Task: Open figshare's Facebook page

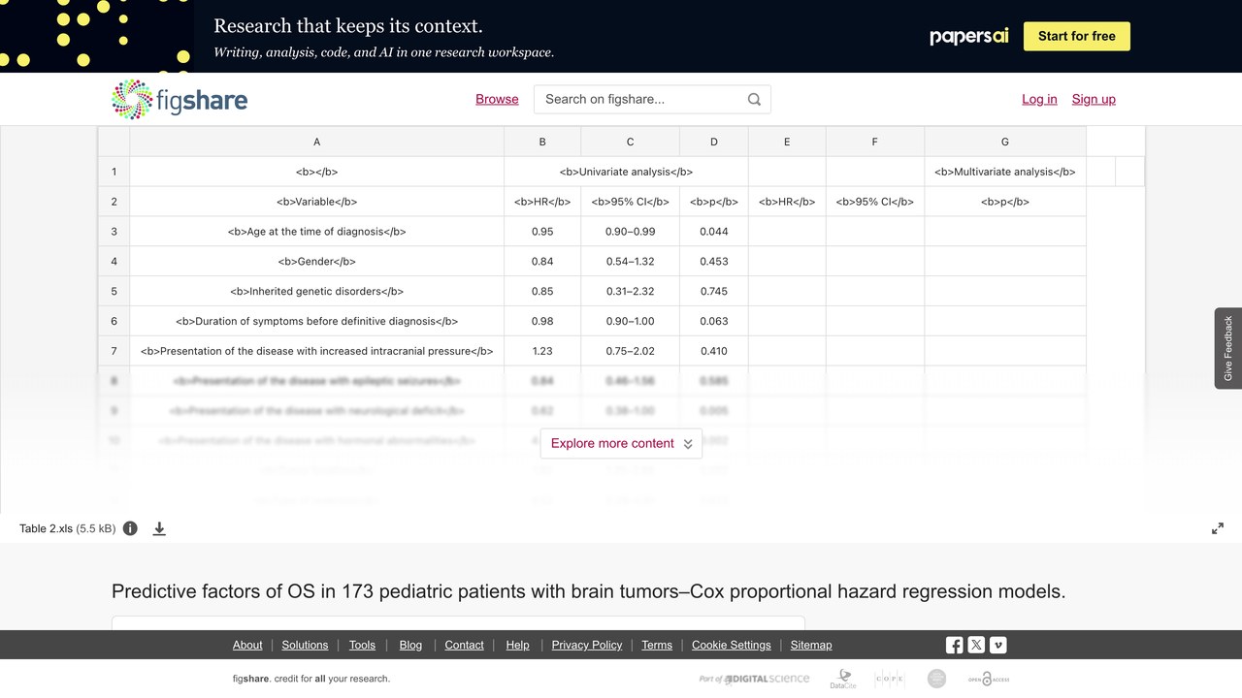Action: (x=955, y=645)
